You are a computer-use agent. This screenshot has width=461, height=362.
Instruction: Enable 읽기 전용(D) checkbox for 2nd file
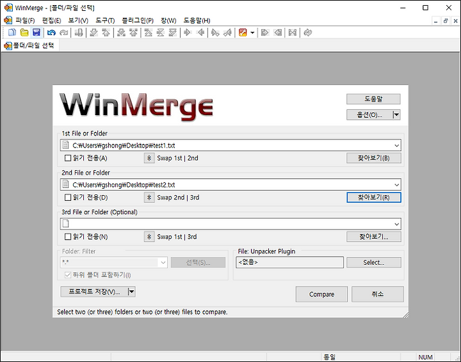click(68, 197)
